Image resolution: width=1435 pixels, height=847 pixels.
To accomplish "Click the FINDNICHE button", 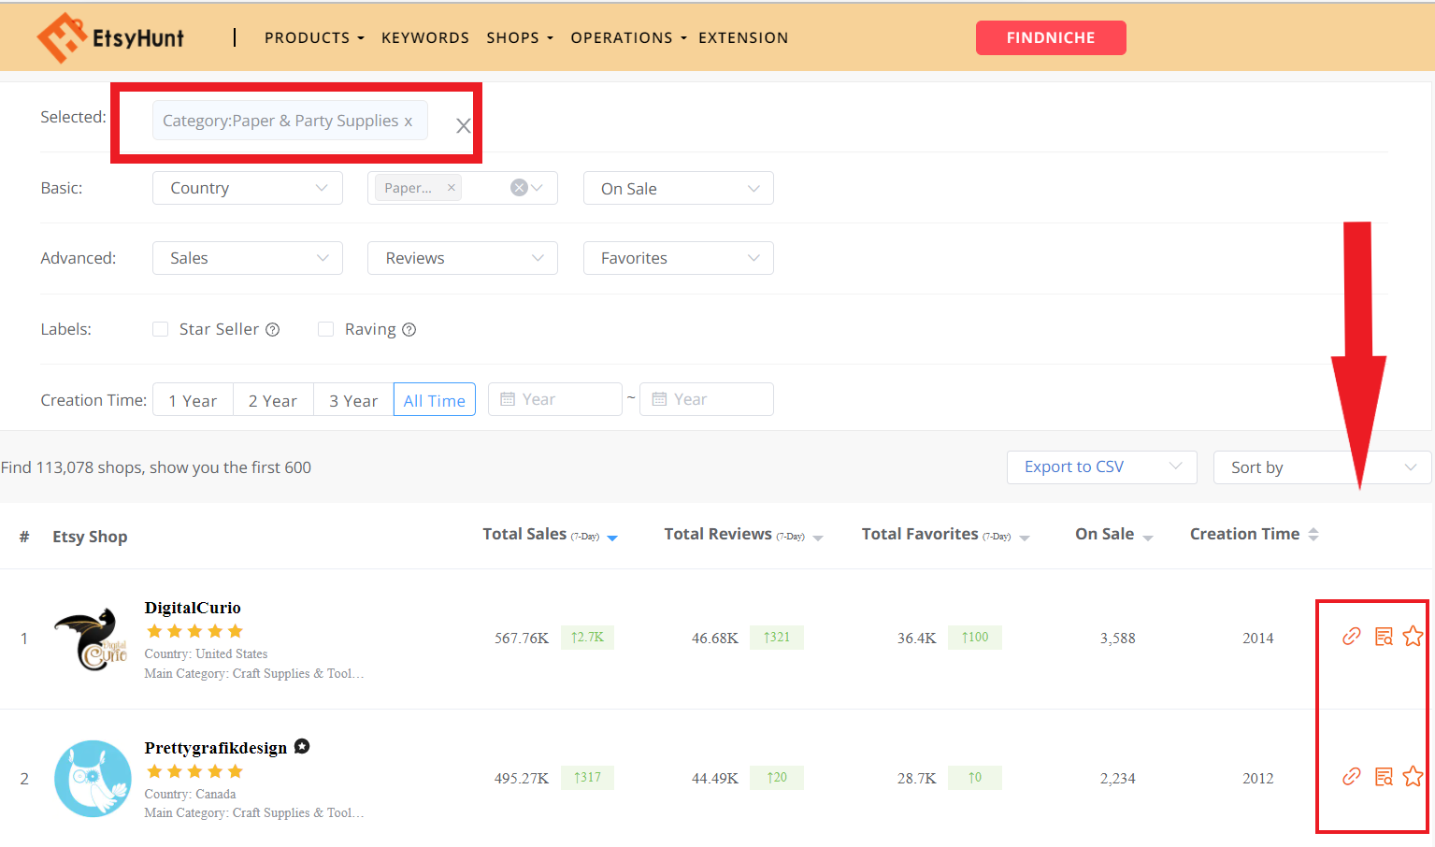I will point(1051,37).
